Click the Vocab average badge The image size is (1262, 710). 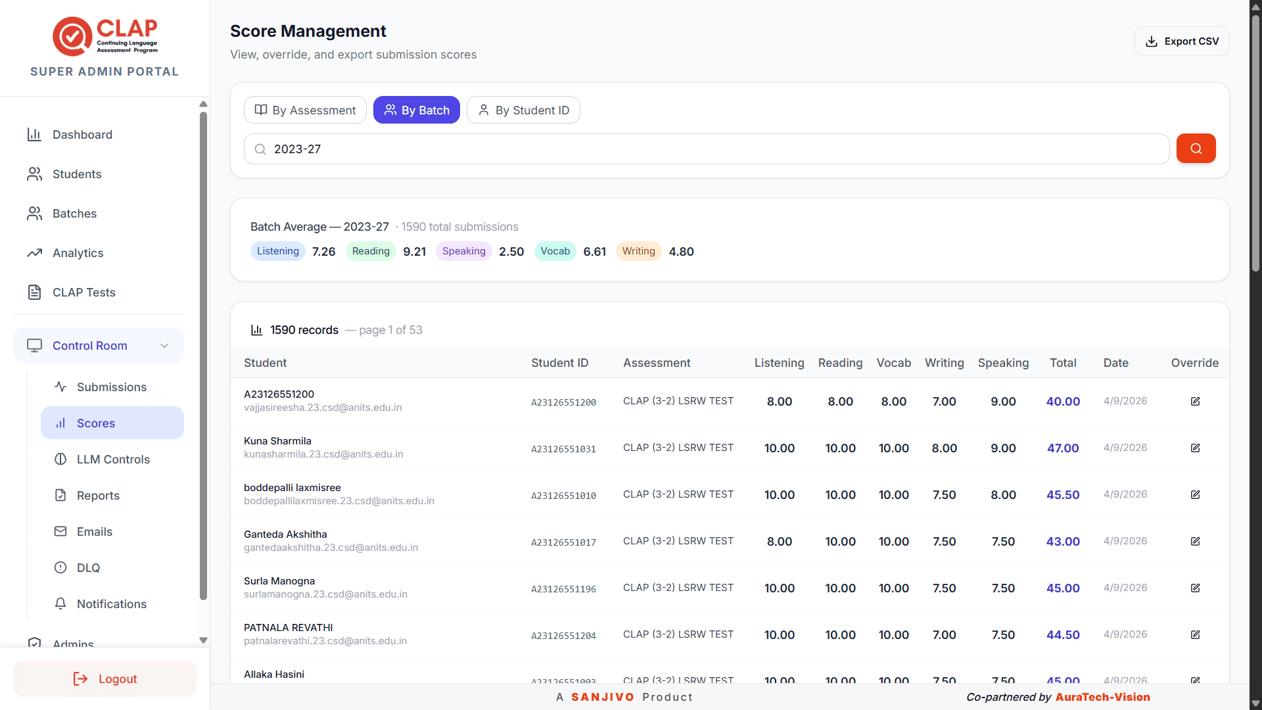[x=555, y=251]
